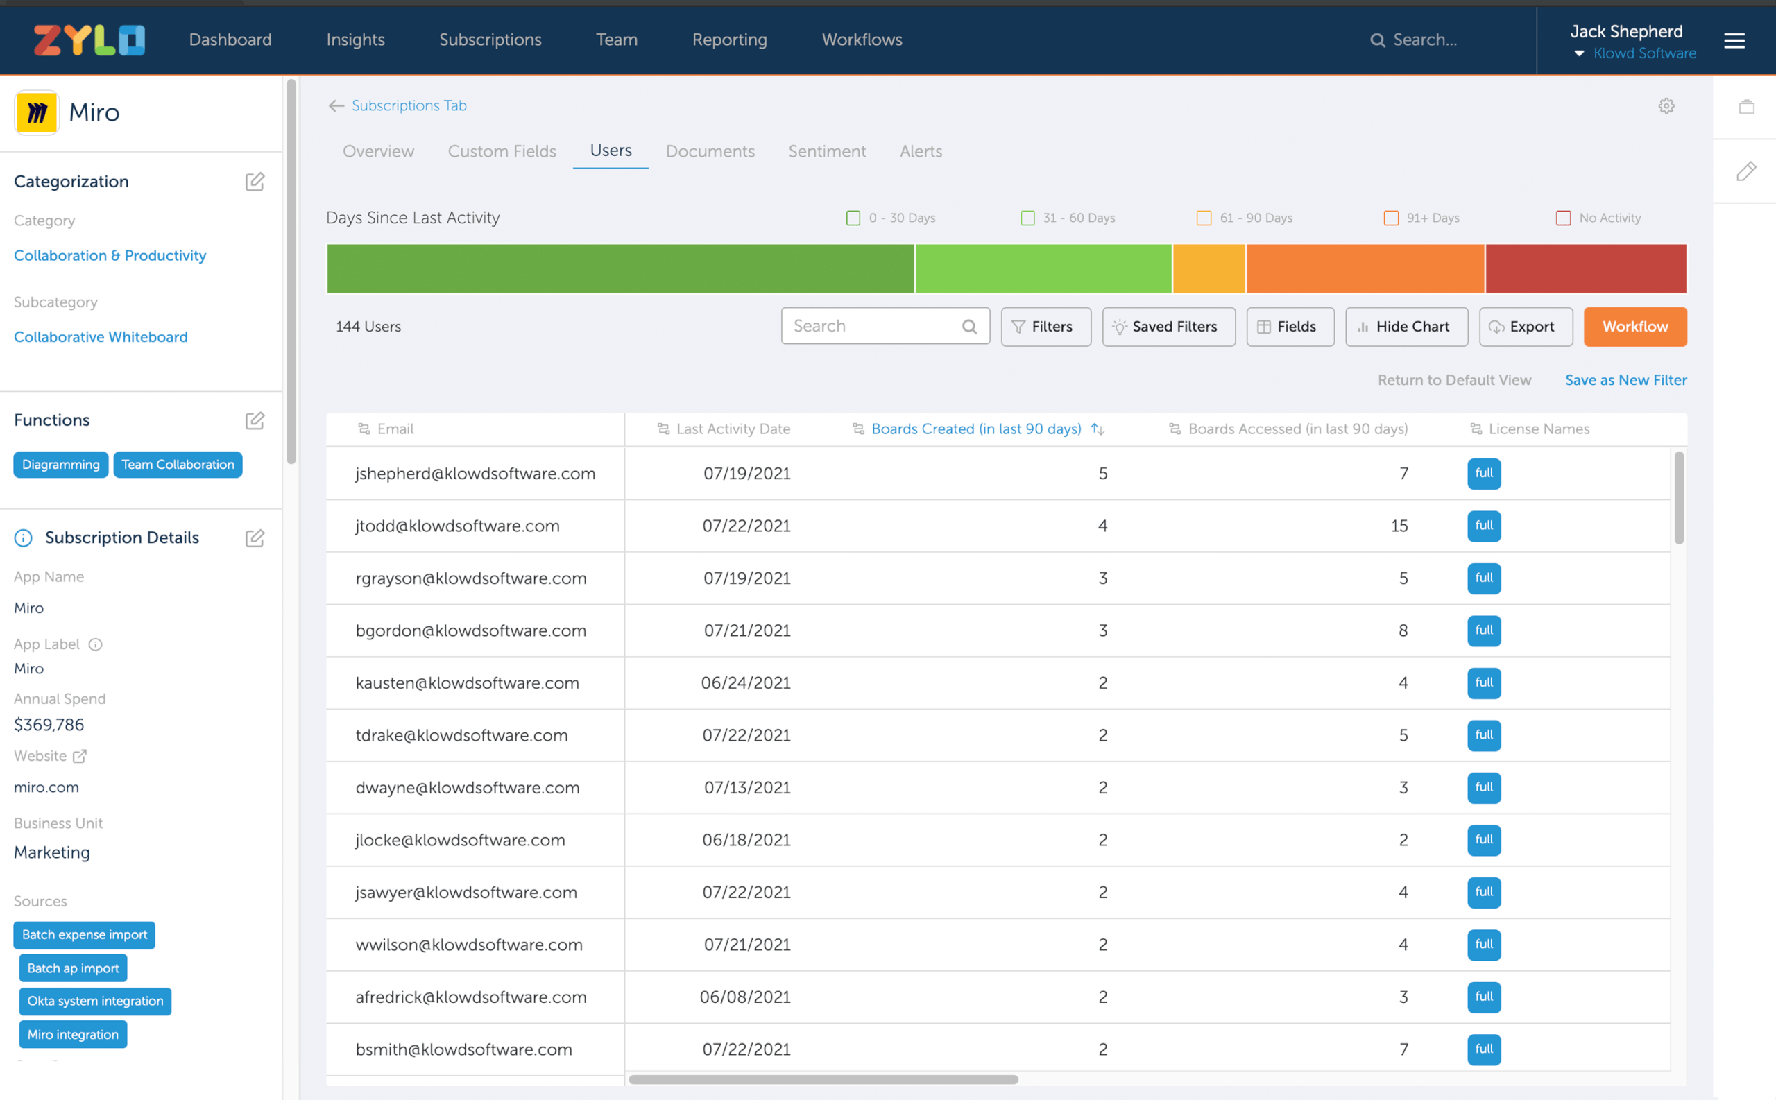1776x1100 pixels.
Task: Click Okta system integration source tag
Action: point(95,1001)
